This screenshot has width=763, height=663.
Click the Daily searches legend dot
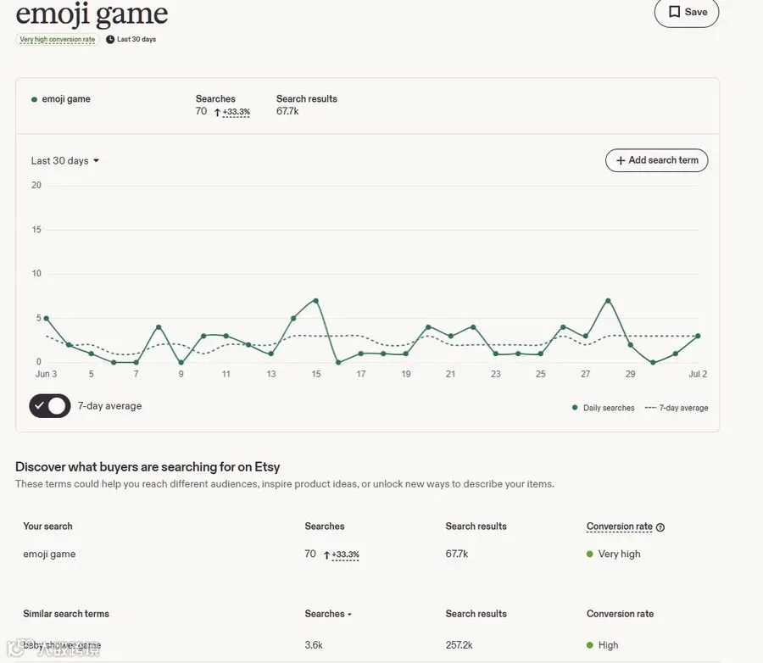[x=575, y=408]
